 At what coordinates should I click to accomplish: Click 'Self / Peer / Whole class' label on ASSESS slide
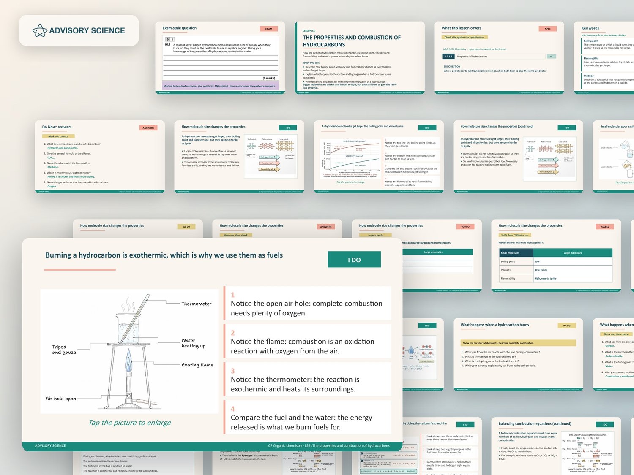[515, 235]
